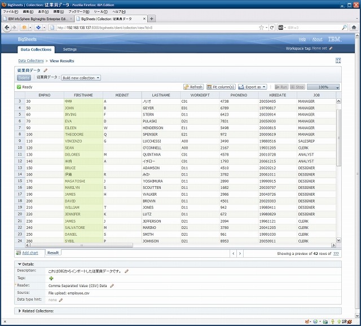The width and height of the screenshot is (361, 326).
Task: Edit the Data type hint pencil
Action: 61,300
